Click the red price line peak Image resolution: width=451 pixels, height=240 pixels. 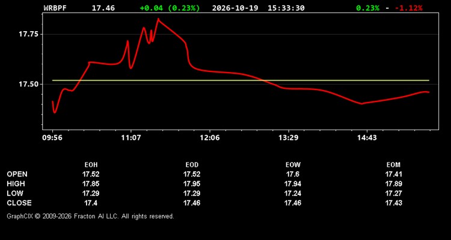[158, 19]
